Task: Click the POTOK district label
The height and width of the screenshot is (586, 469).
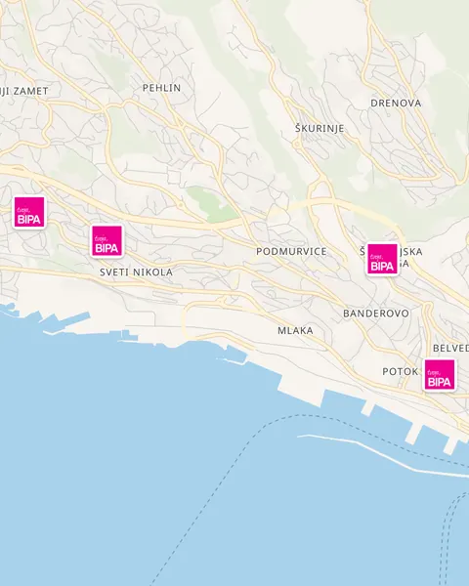Action: 401,371
